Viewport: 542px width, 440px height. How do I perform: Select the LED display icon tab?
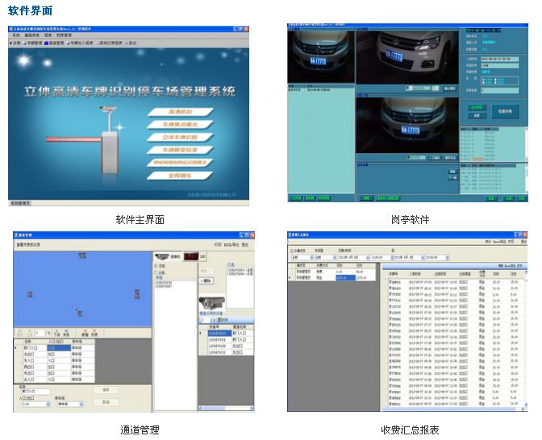tap(193, 257)
